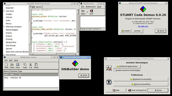Click the License button

(x=137, y=31)
